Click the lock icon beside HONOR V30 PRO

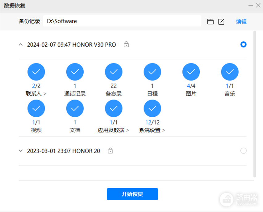(x=126, y=44)
